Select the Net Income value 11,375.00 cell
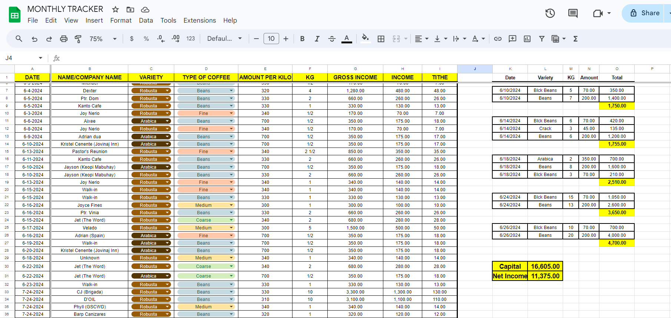This screenshot has height=318, width=671. [545, 276]
